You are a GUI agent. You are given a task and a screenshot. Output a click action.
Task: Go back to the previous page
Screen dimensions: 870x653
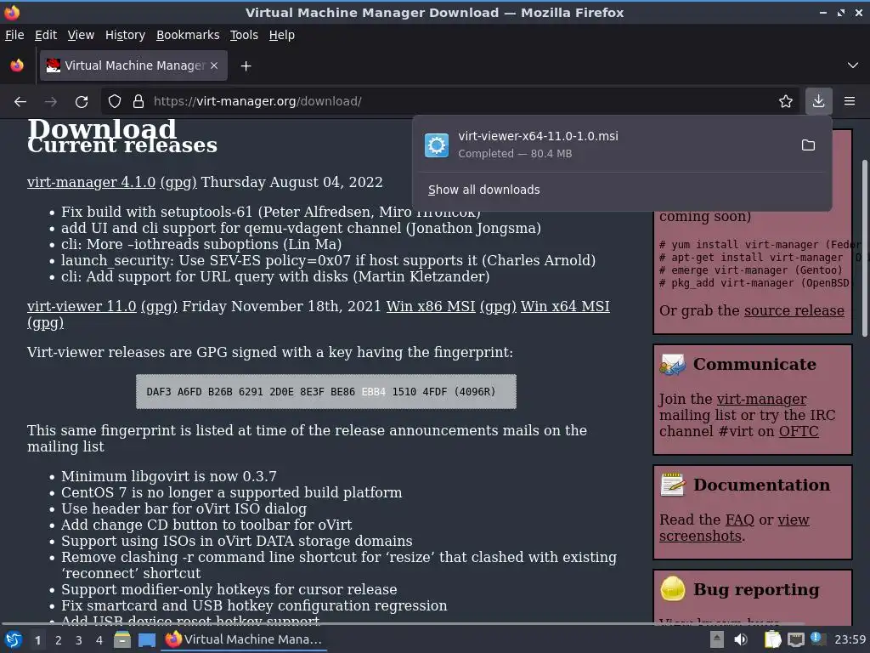click(20, 102)
